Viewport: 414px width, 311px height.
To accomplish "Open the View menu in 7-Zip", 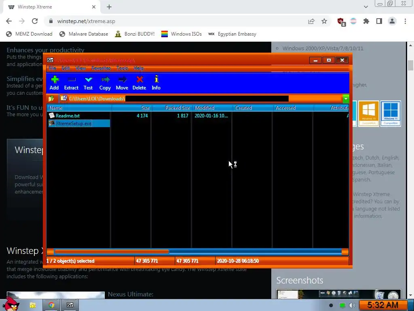I will coord(80,68).
